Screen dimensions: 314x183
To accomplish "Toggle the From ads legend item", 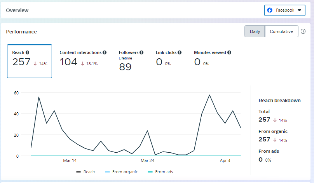I will click(160, 172).
